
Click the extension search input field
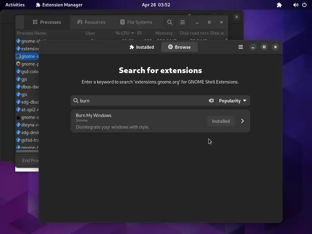pos(143,101)
